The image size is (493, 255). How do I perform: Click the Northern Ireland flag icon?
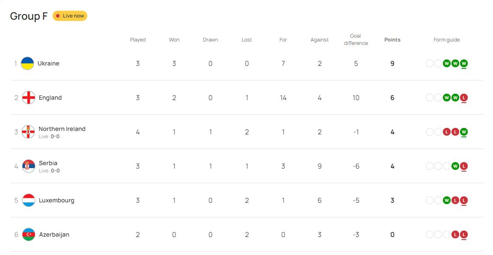coord(29,132)
